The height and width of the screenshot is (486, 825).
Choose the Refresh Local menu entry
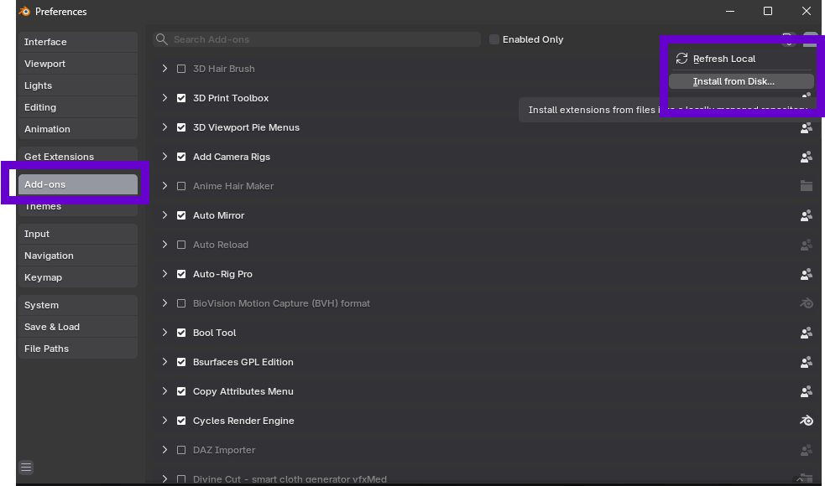tap(741, 59)
